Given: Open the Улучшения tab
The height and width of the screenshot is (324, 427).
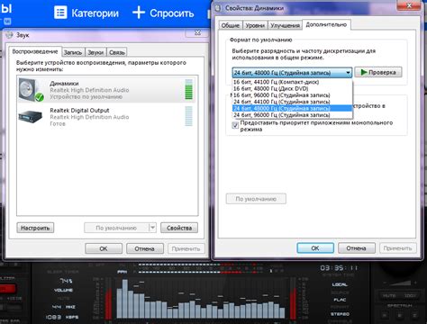Looking at the screenshot, I should 285,25.
